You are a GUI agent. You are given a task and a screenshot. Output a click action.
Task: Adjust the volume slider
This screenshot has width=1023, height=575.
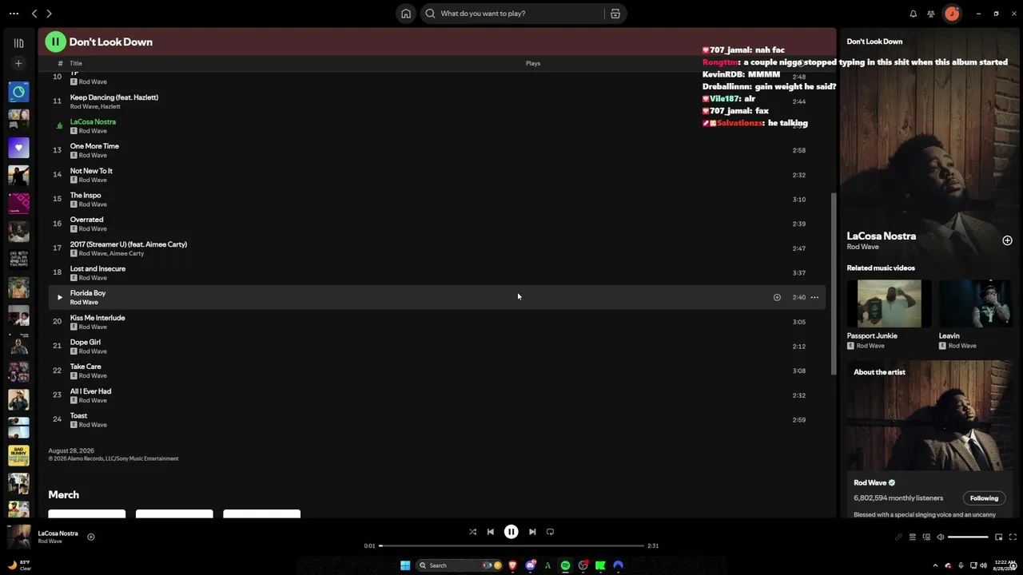coord(968,537)
